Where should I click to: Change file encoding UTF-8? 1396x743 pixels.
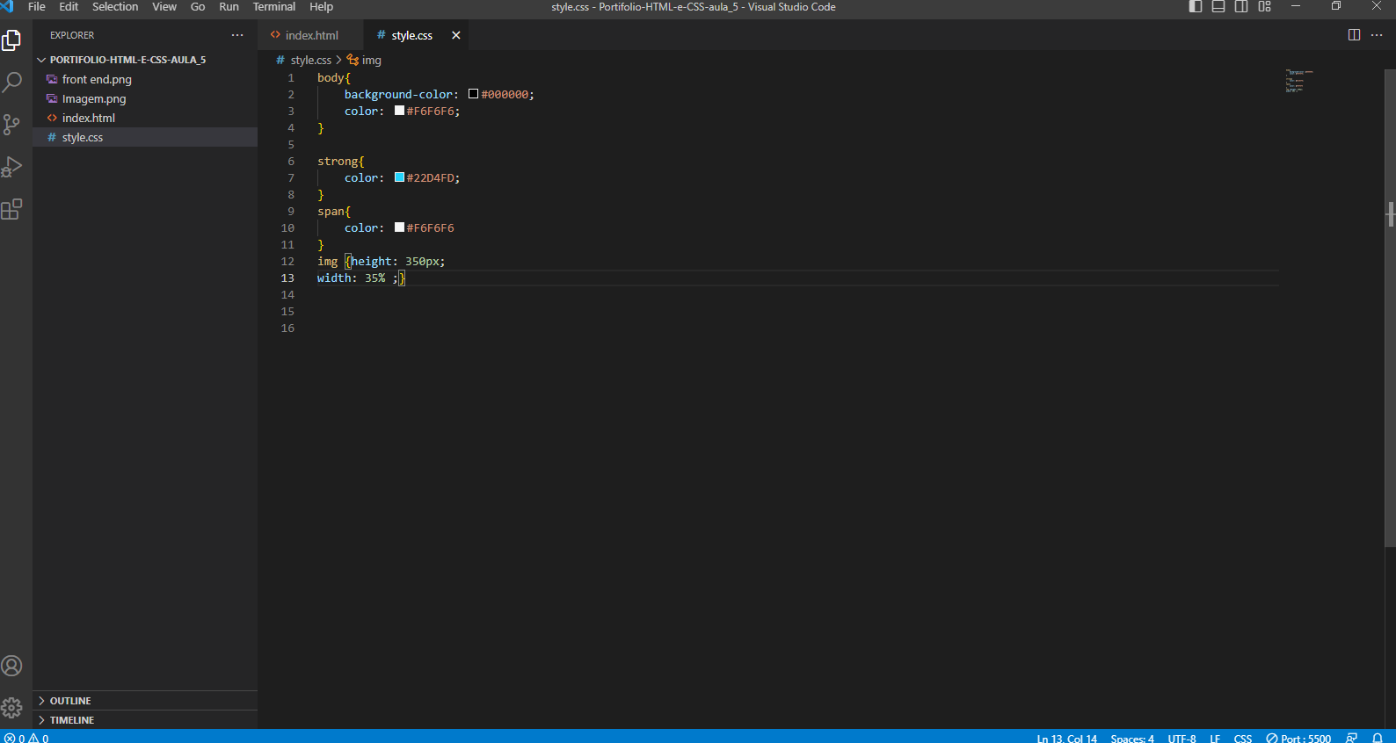(x=1182, y=738)
